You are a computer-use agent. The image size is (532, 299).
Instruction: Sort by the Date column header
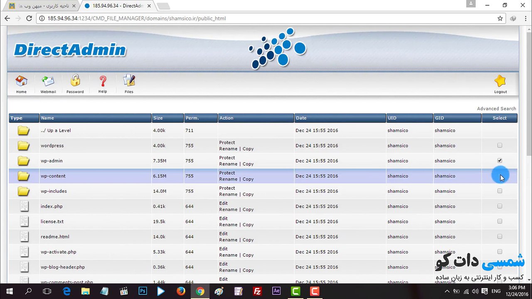(x=340, y=118)
